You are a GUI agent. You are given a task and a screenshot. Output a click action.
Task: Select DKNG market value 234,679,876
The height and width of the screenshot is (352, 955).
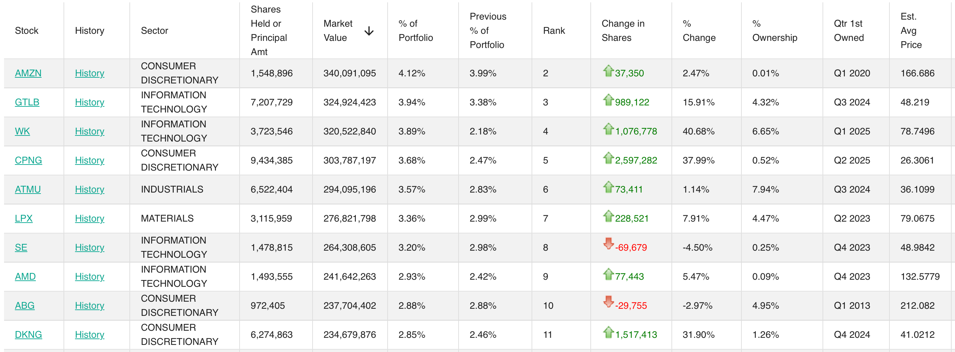tap(350, 334)
